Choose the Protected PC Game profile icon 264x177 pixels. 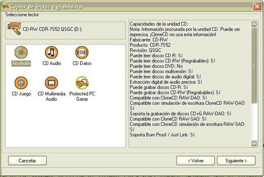click(x=82, y=83)
